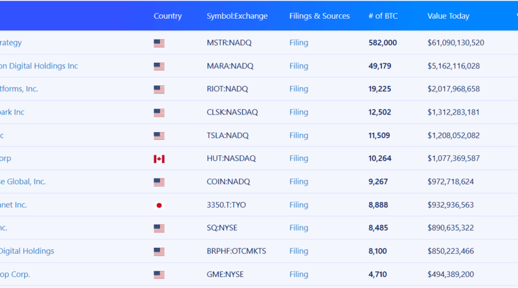The height and width of the screenshot is (288, 518).
Task: Click the value $890,635,322
Action: coord(451,228)
